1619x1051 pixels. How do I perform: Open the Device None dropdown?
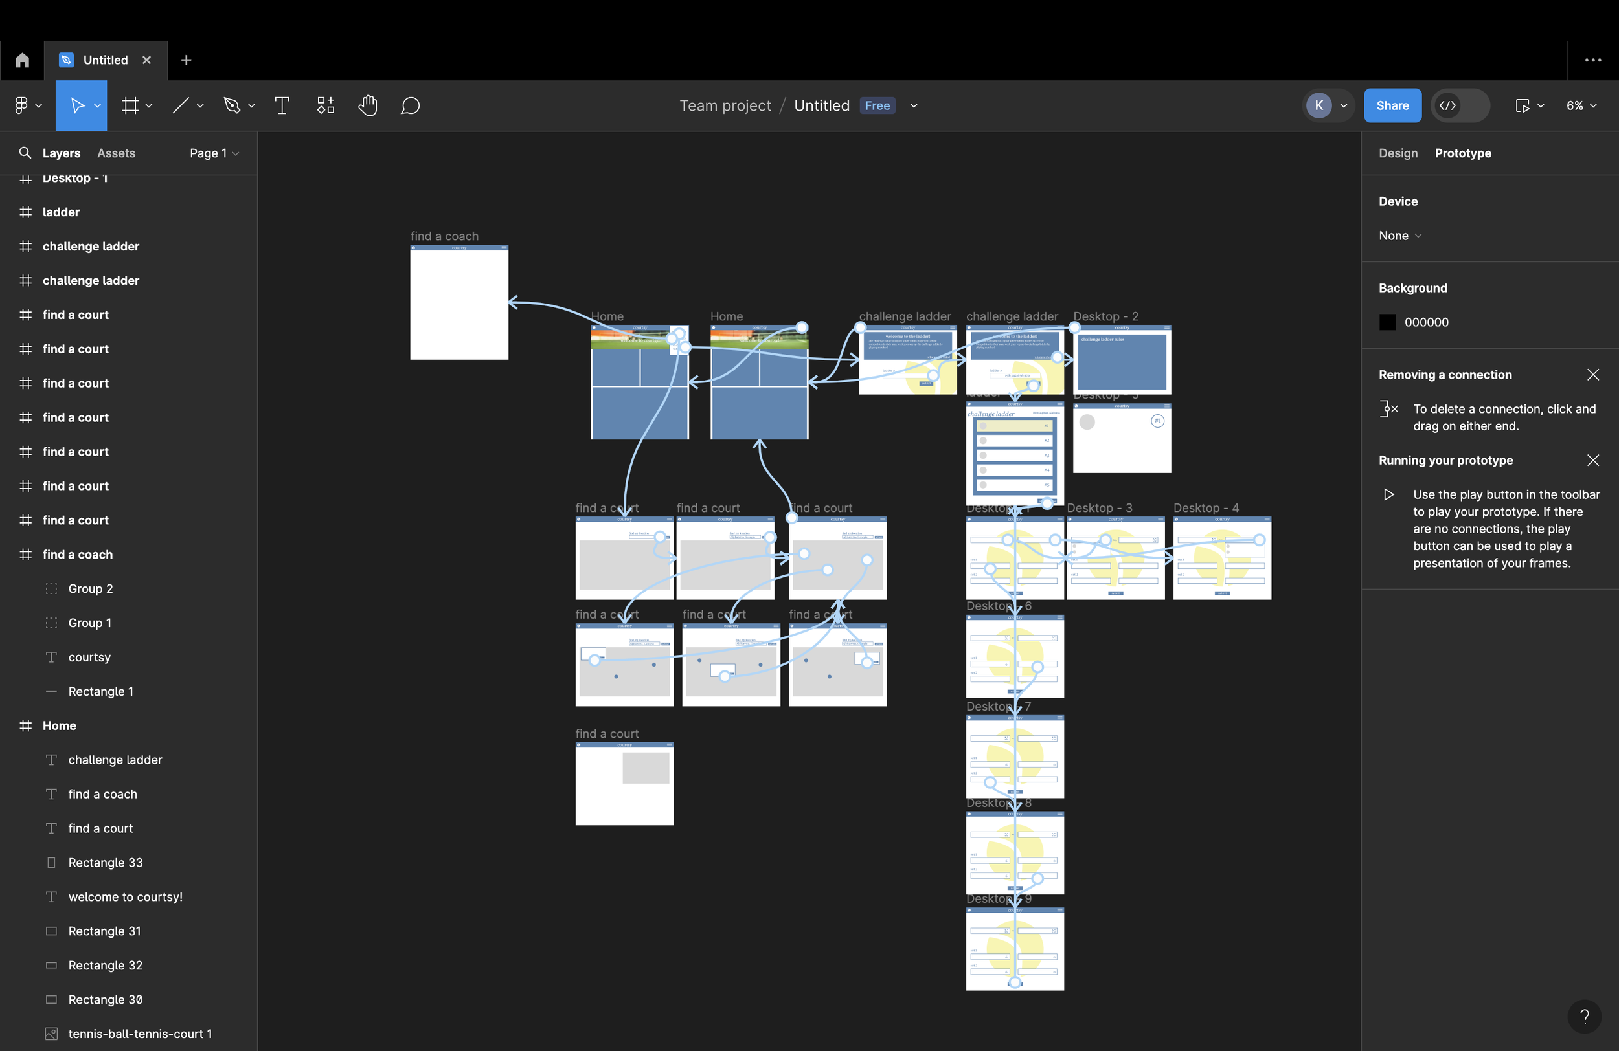point(1399,235)
